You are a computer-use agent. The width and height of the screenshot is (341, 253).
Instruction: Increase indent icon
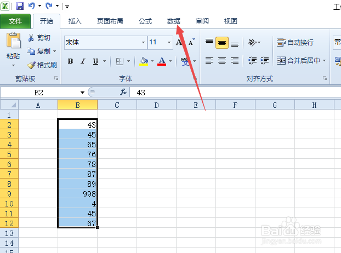[x=264, y=60]
